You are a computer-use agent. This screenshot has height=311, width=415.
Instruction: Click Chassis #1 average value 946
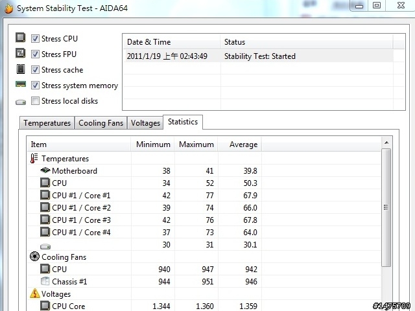(251, 282)
